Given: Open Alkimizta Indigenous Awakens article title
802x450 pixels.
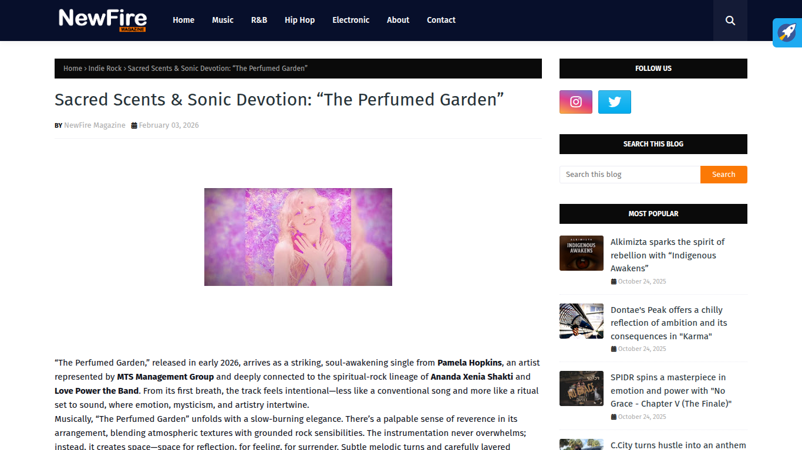Looking at the screenshot, I should 668,255.
